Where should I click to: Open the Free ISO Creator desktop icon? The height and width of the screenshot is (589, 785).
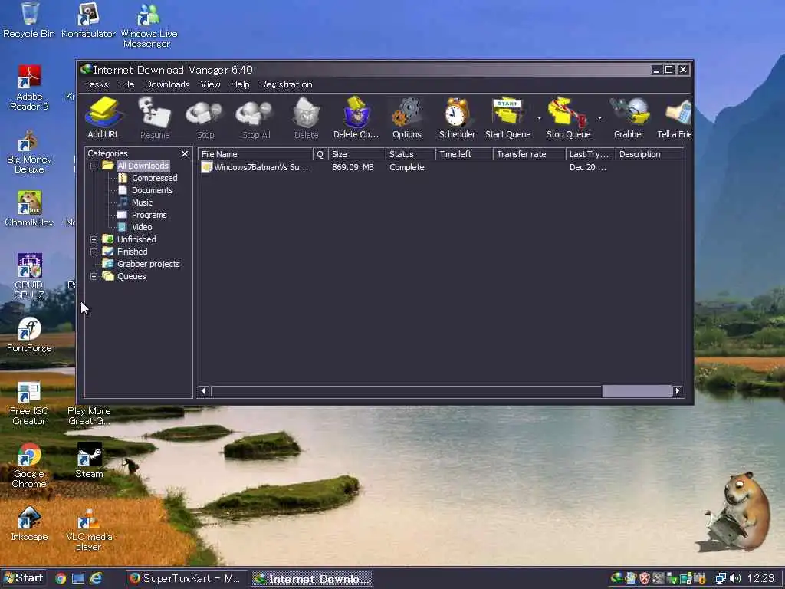pos(29,403)
